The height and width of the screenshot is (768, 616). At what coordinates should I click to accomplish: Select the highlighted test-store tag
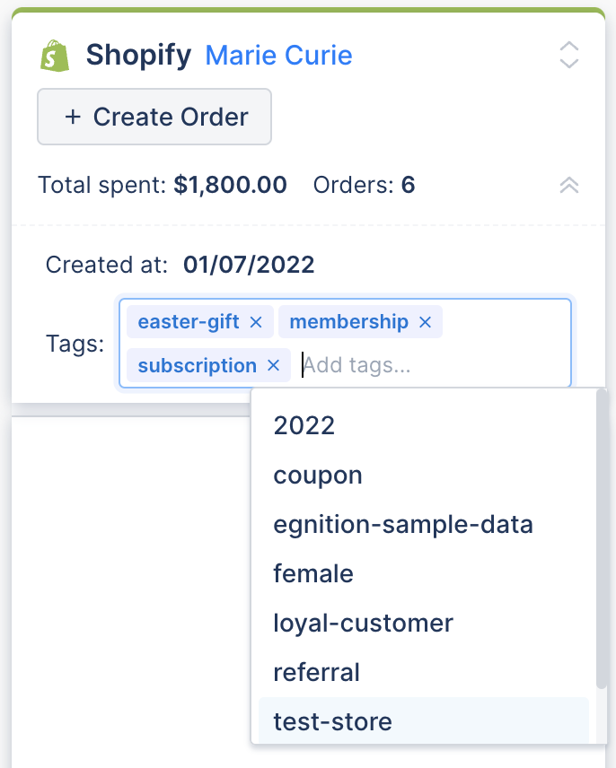pos(424,720)
